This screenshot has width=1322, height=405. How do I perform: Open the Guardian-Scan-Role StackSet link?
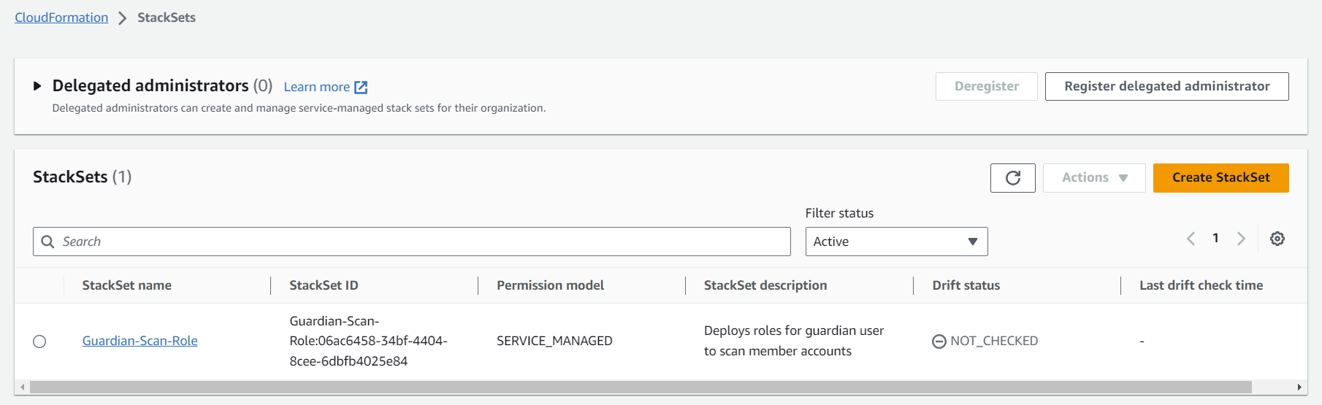[x=140, y=341]
